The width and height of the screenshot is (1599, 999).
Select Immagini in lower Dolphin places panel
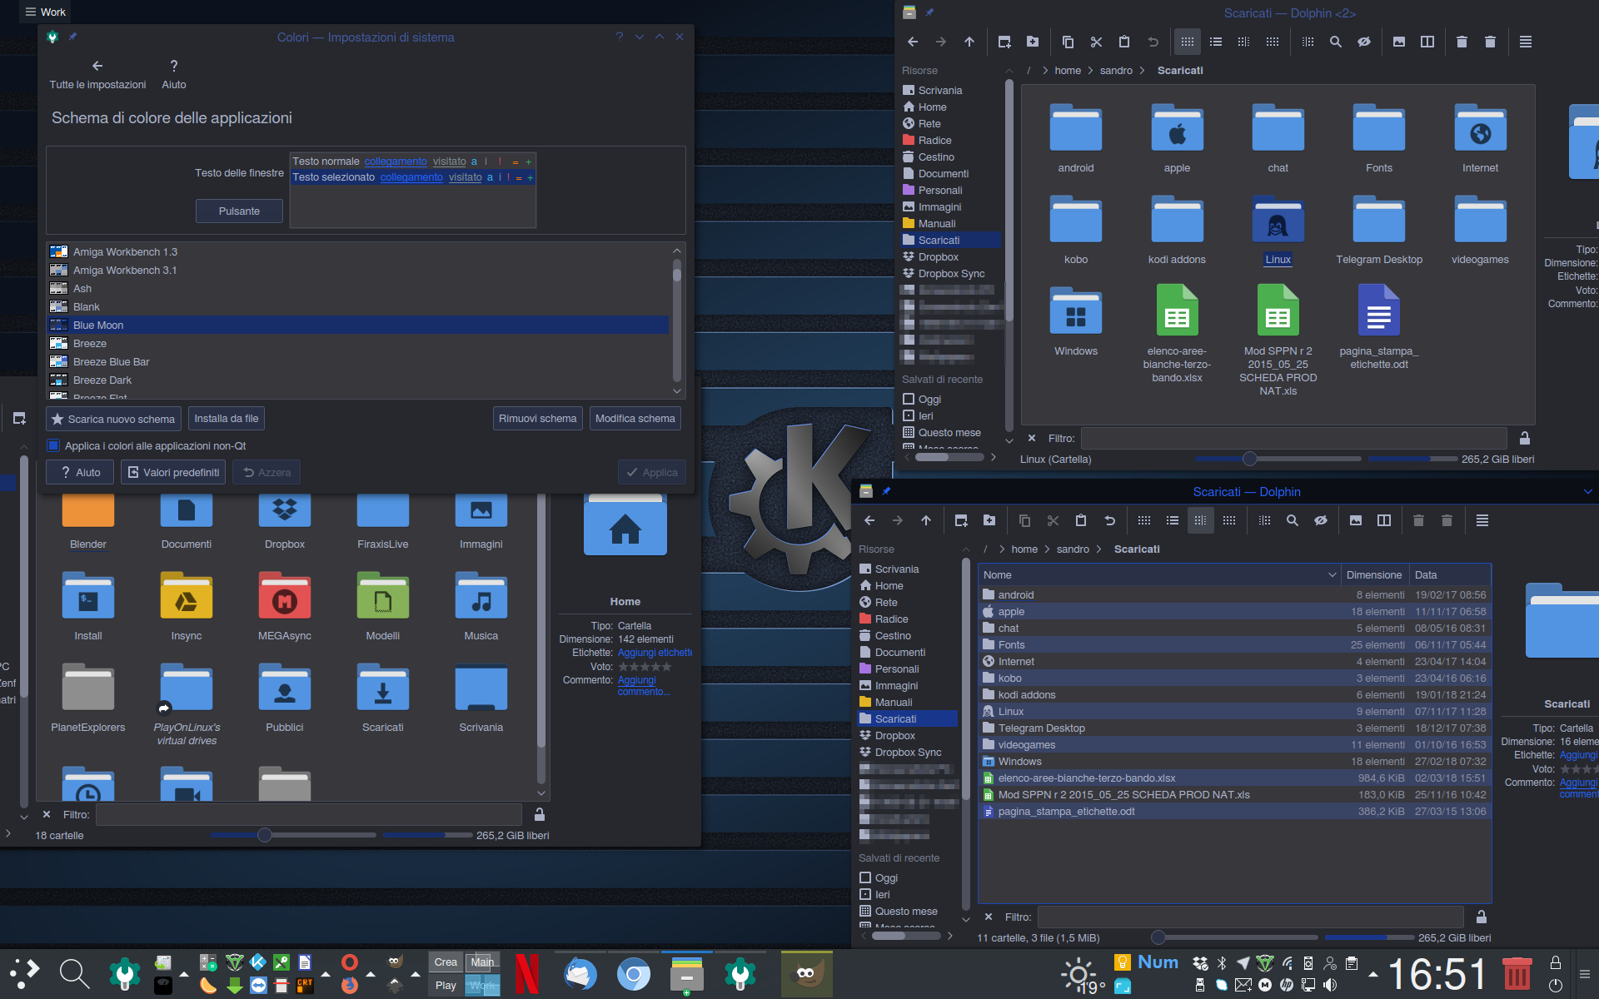(x=908, y=685)
